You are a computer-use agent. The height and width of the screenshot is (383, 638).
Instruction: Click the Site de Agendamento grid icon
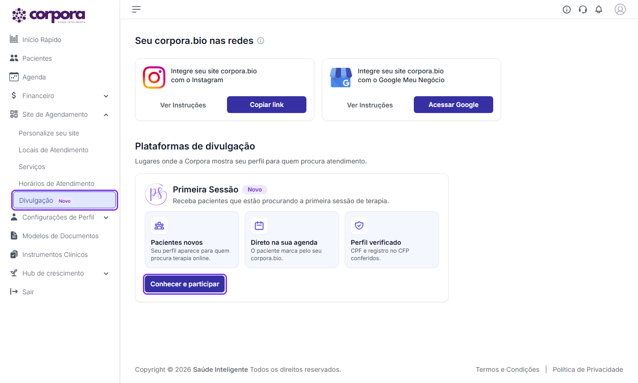(14, 114)
